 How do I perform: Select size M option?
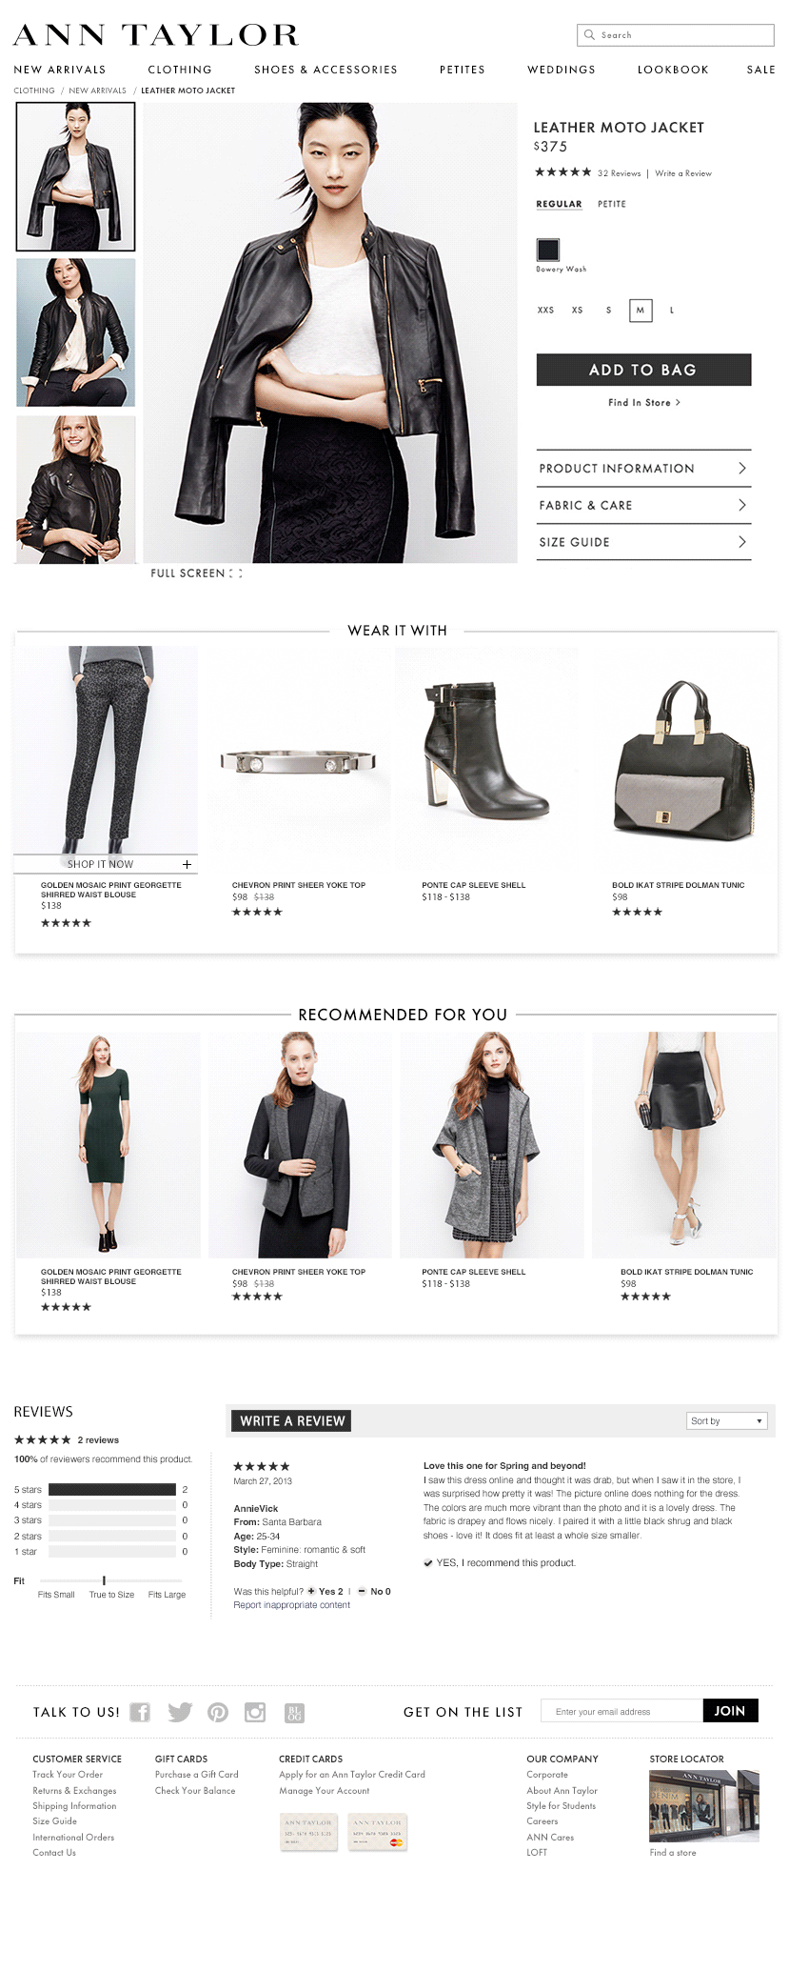click(x=641, y=310)
